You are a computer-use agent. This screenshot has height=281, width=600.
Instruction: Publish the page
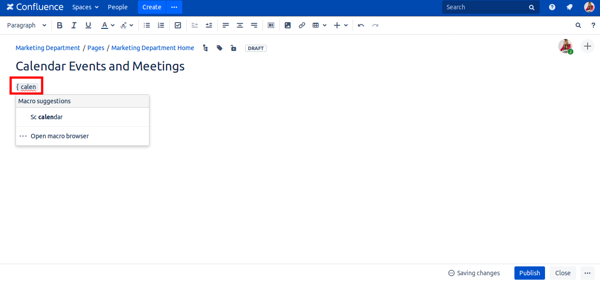point(529,273)
